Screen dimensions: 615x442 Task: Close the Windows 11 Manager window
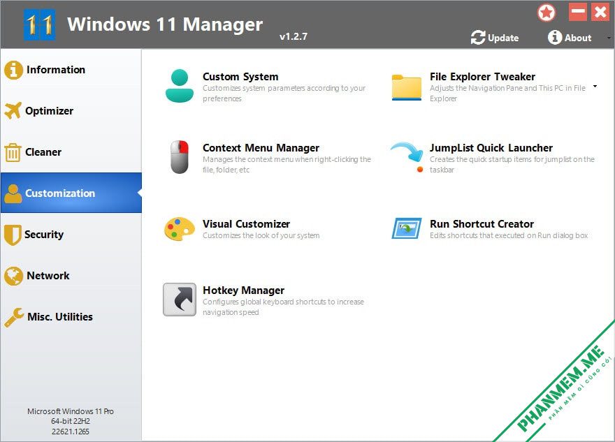point(600,12)
